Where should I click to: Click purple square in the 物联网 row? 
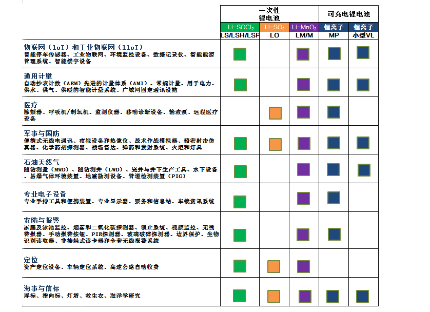pyautogui.click(x=303, y=54)
